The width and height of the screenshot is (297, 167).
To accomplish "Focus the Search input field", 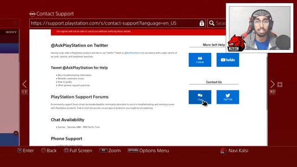I will point(217,23).
